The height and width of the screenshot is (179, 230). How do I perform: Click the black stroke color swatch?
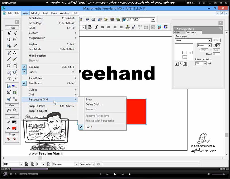pos(14,122)
